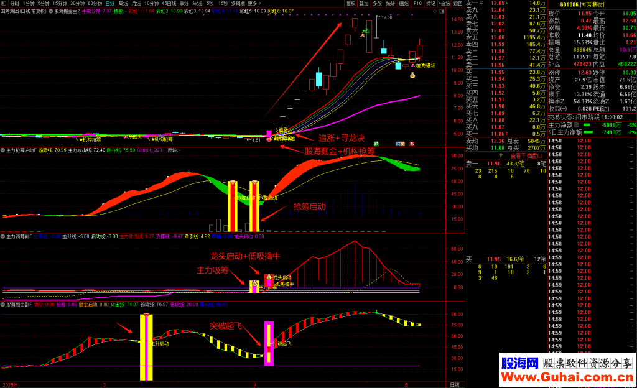Select the 5分钟 period tab
The width and height of the screenshot is (637, 388).
point(44,3)
